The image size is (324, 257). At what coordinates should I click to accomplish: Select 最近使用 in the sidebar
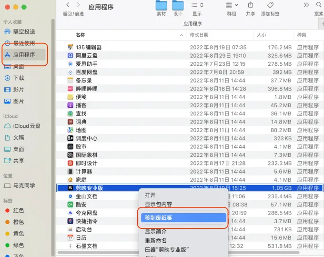24,43
